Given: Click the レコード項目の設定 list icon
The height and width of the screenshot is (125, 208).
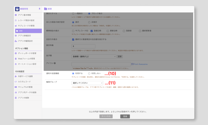Looking at the screenshot, I should pyautogui.click(x=16, y=20).
